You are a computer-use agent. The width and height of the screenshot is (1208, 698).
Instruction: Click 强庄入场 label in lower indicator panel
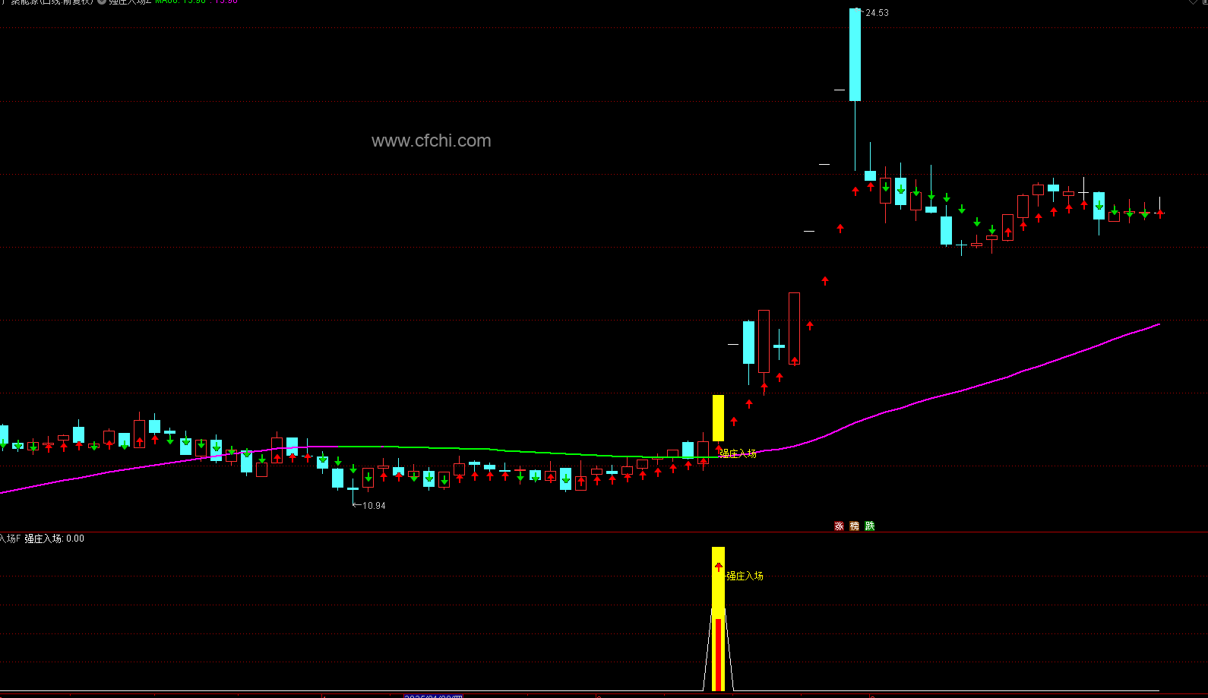pyautogui.click(x=745, y=576)
